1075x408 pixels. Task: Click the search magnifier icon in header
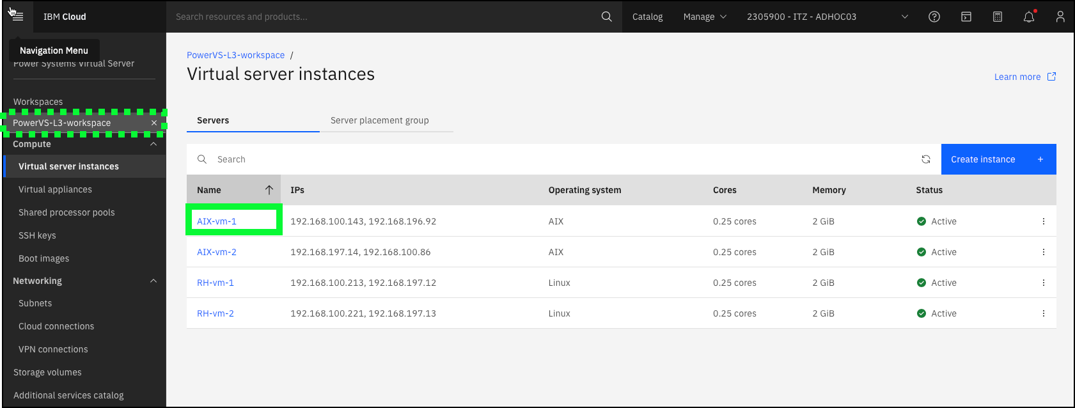[607, 17]
